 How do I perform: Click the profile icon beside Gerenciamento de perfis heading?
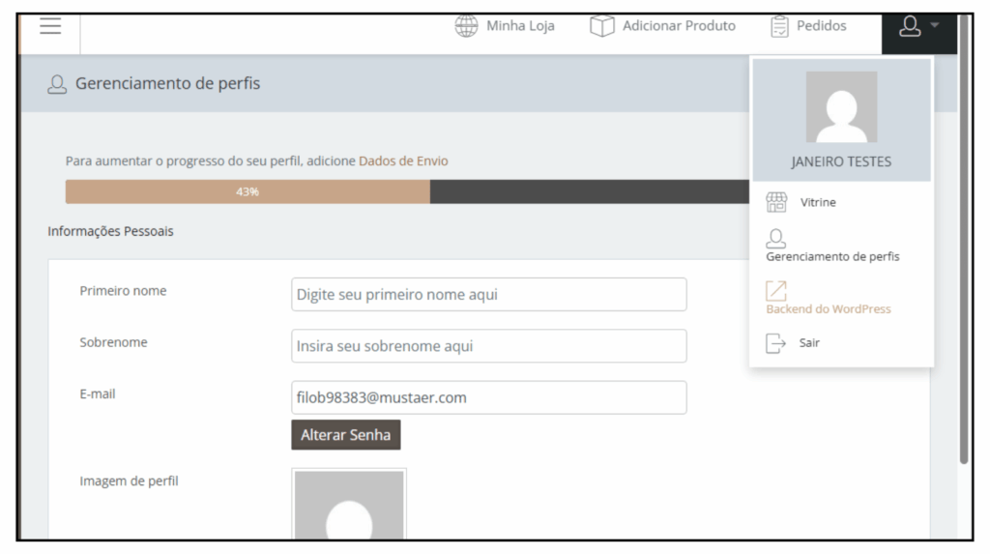57,84
